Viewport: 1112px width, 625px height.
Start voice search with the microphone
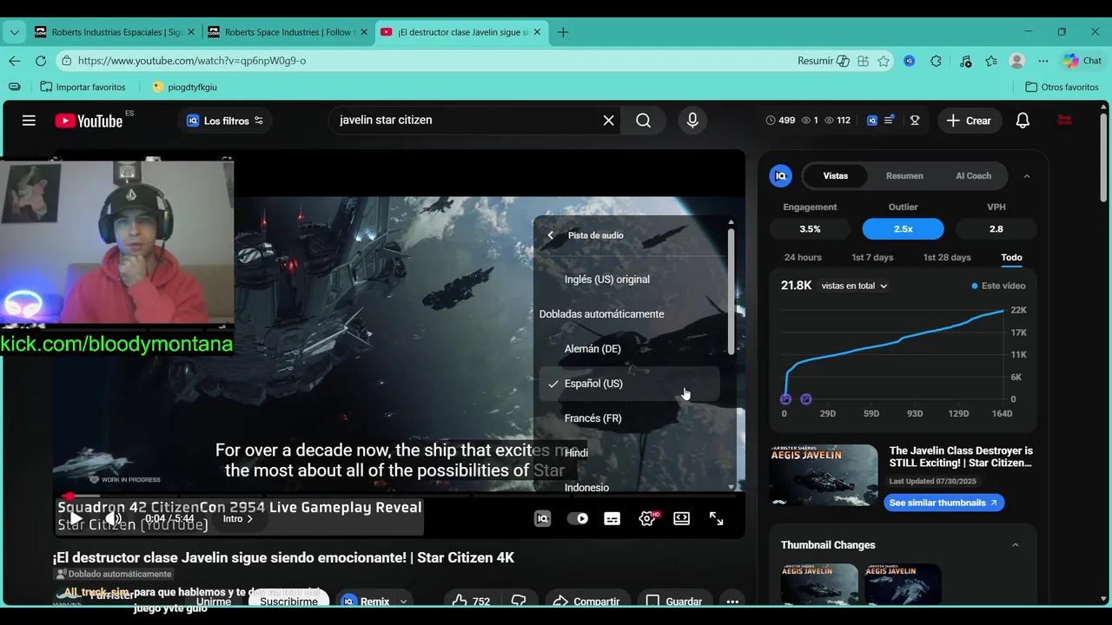click(692, 121)
